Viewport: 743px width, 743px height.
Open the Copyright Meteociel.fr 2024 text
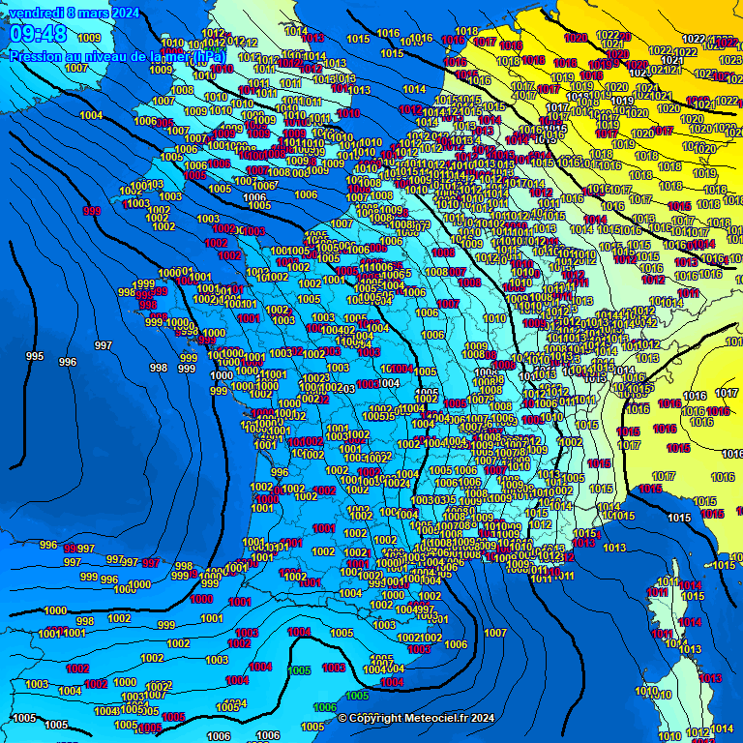click(416, 718)
